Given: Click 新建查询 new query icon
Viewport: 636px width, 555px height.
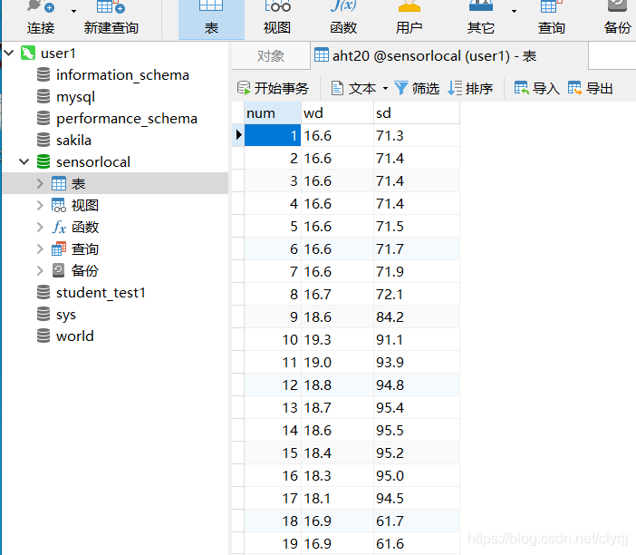Looking at the screenshot, I should [x=111, y=8].
